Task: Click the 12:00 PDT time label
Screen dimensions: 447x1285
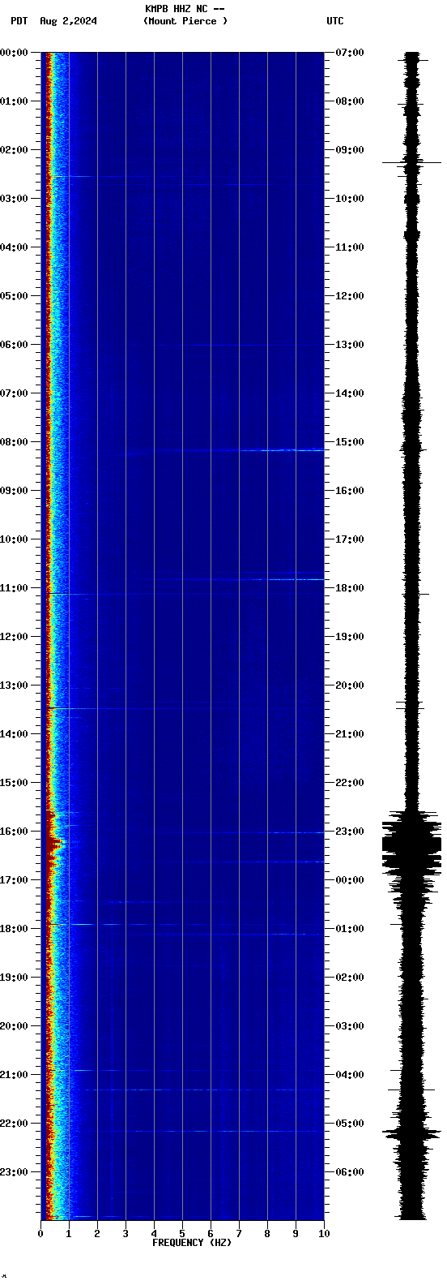Action: 14,637
